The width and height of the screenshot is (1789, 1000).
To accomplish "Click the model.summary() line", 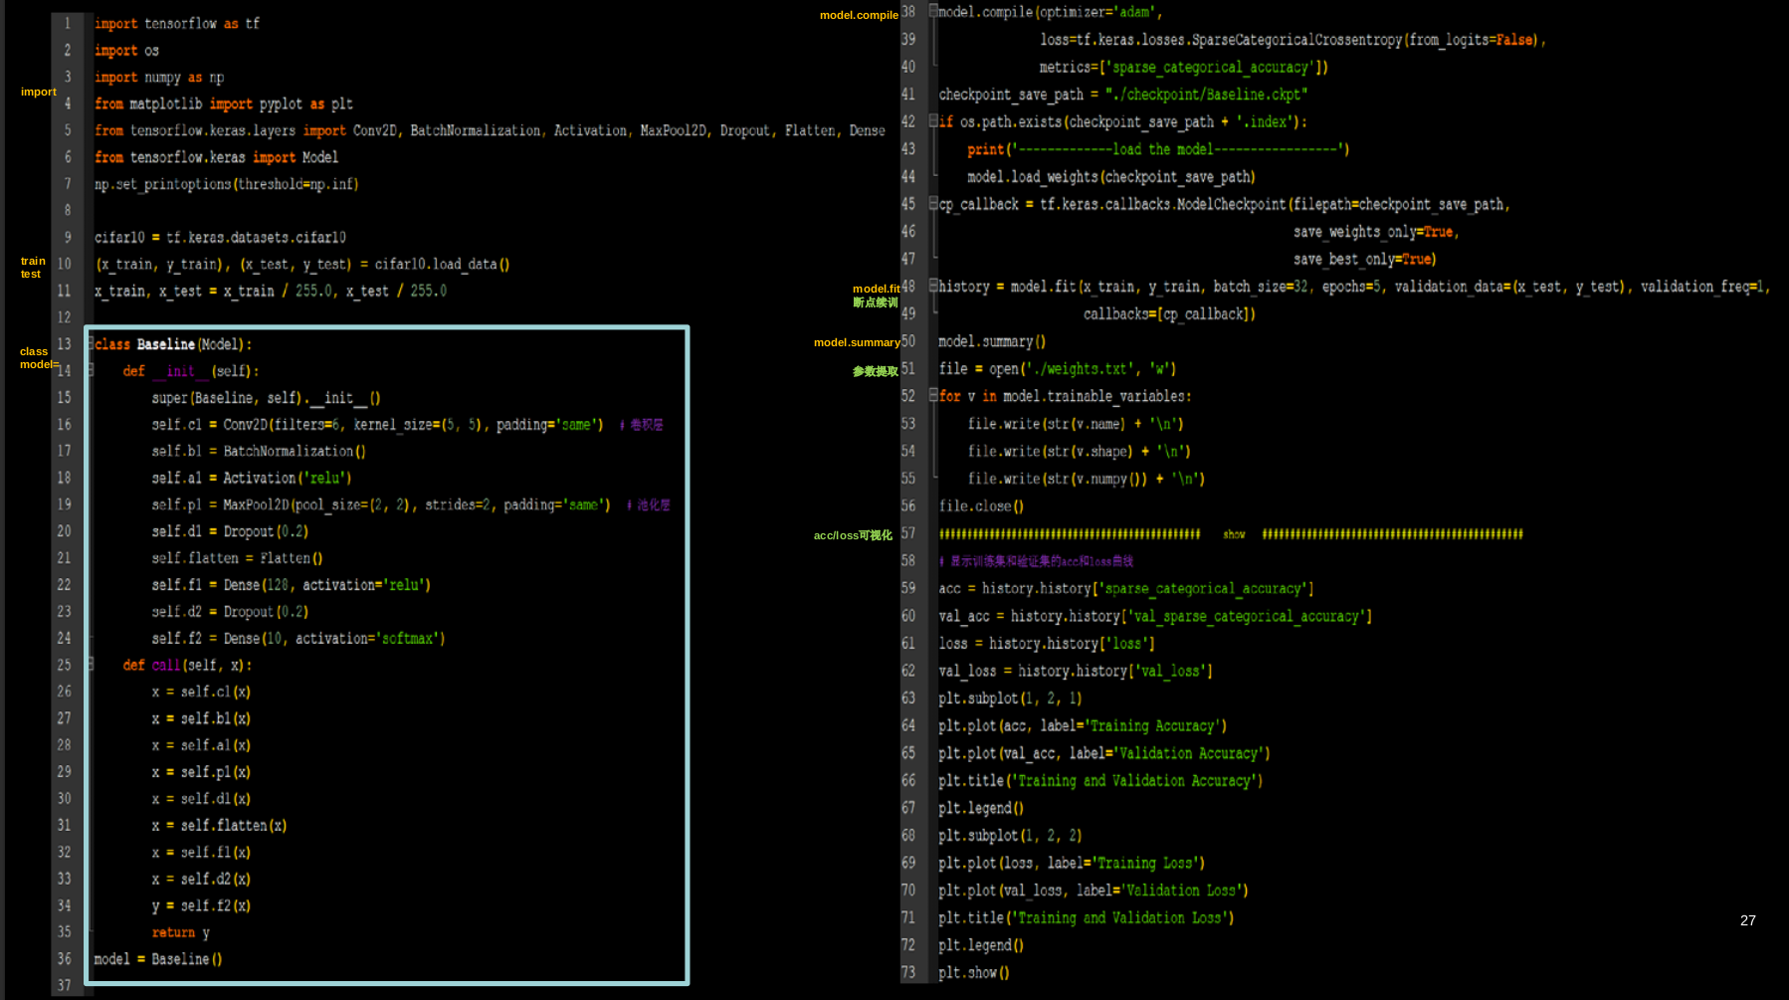I will 992,341.
